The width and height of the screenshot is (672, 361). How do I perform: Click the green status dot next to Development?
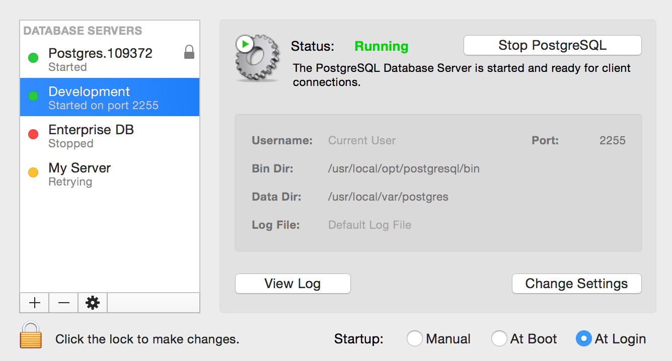[33, 96]
